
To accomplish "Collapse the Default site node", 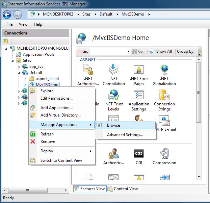I will [x=19, y=73].
